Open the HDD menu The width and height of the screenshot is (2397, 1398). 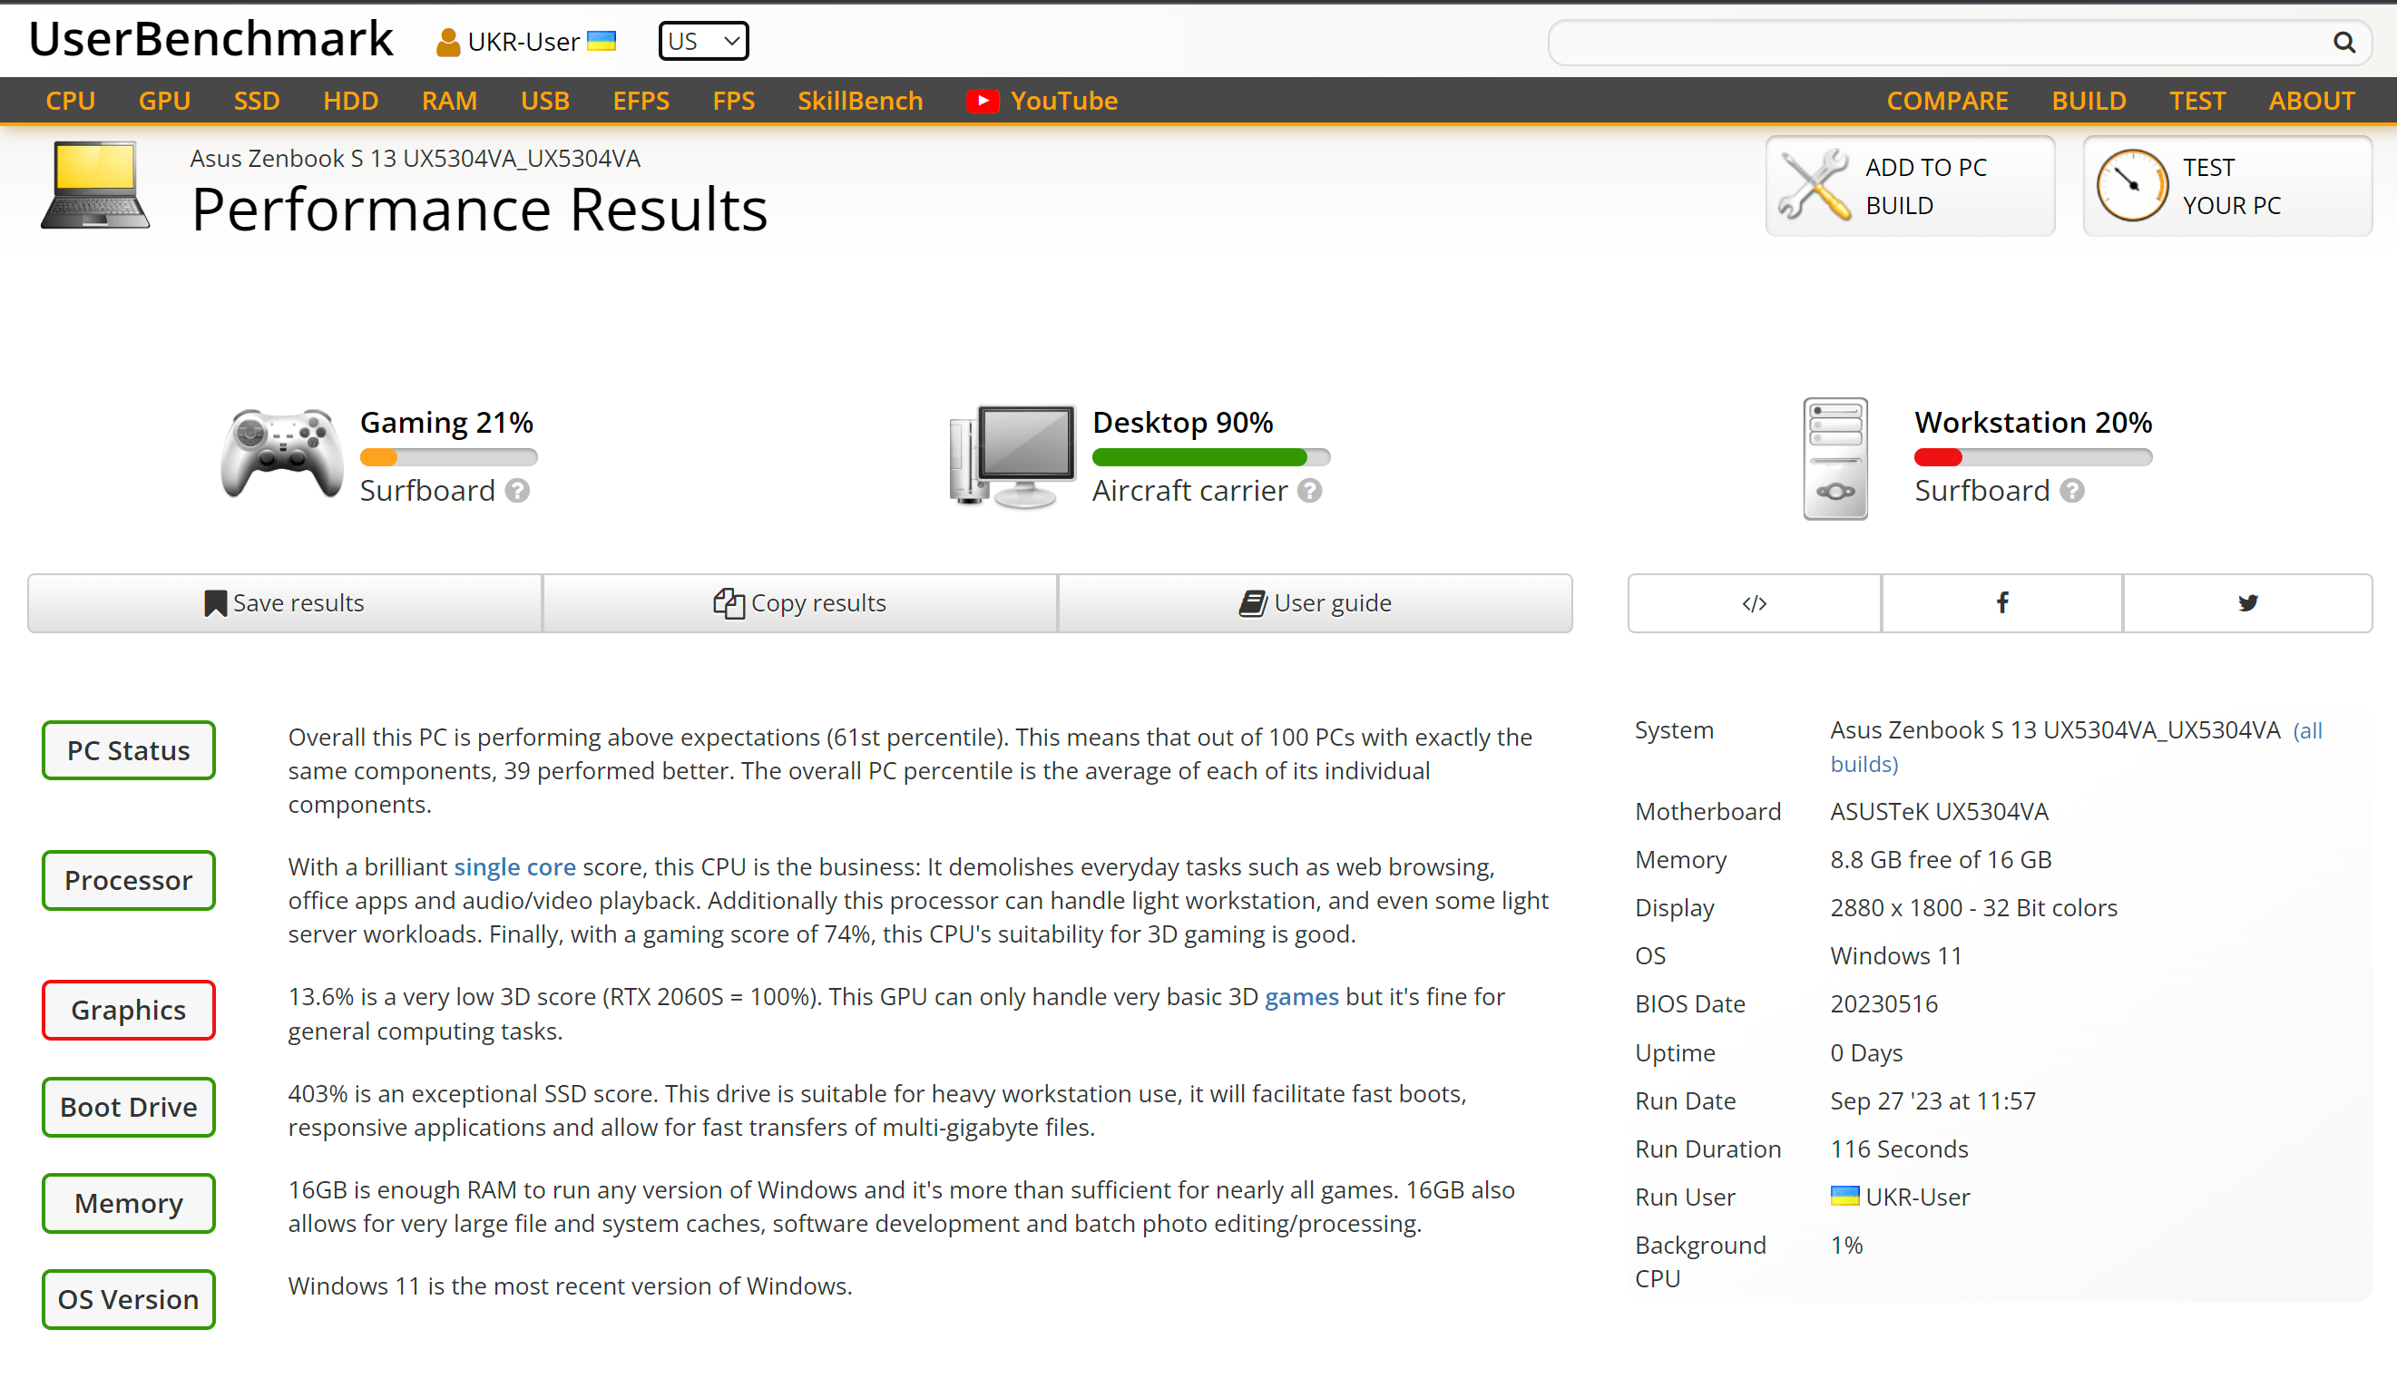click(351, 101)
